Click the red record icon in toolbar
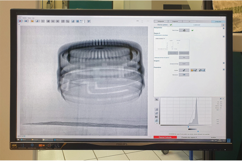Screen dimensions: 242x161 (x=20, y=21)
